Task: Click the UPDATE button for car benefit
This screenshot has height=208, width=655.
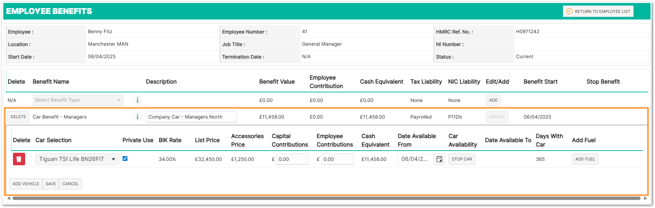Action: 497,117
